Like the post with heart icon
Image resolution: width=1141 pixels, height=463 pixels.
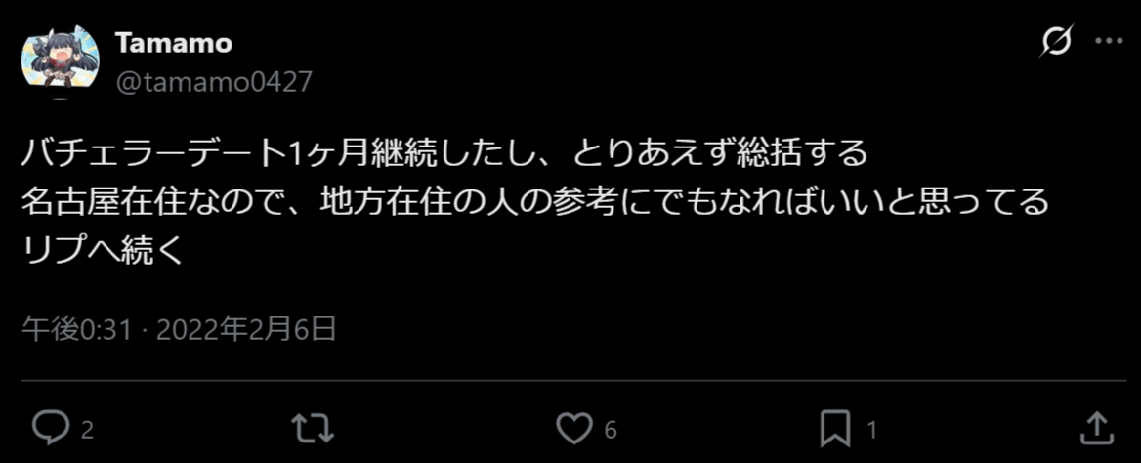tap(574, 428)
